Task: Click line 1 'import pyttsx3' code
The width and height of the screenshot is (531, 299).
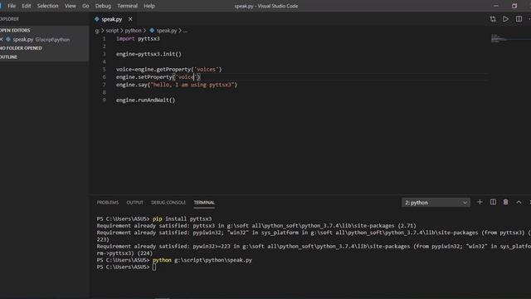Action: 138,39
